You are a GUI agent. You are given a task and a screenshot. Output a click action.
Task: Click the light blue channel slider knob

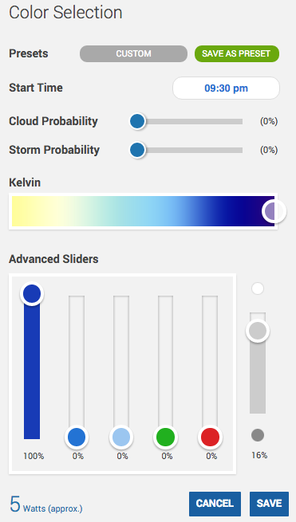[x=121, y=437]
